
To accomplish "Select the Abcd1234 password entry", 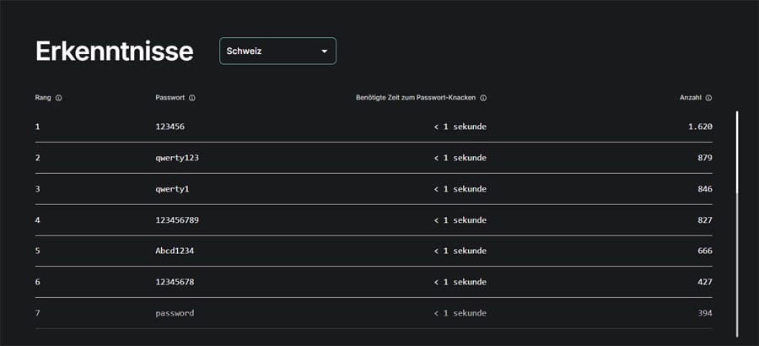I will pyautogui.click(x=175, y=251).
